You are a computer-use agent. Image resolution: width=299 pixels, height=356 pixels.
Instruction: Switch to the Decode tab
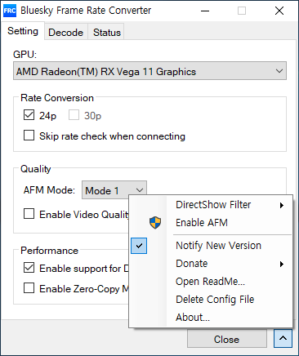pos(65,32)
